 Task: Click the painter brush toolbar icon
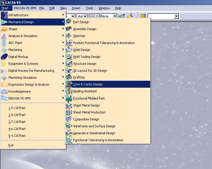click(122, 16)
